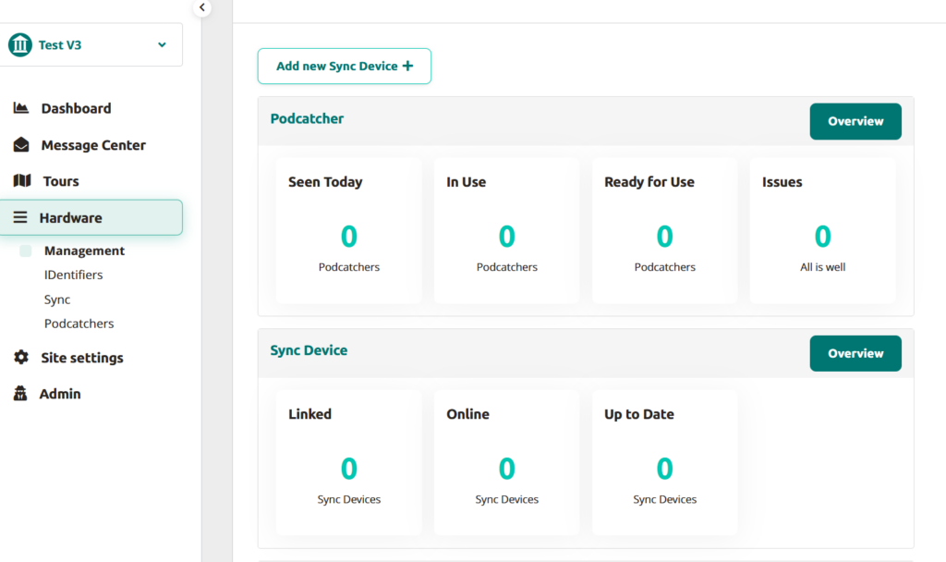Click the plus icon on Add new Sync Device
The height and width of the screenshot is (562, 946).
coord(407,67)
